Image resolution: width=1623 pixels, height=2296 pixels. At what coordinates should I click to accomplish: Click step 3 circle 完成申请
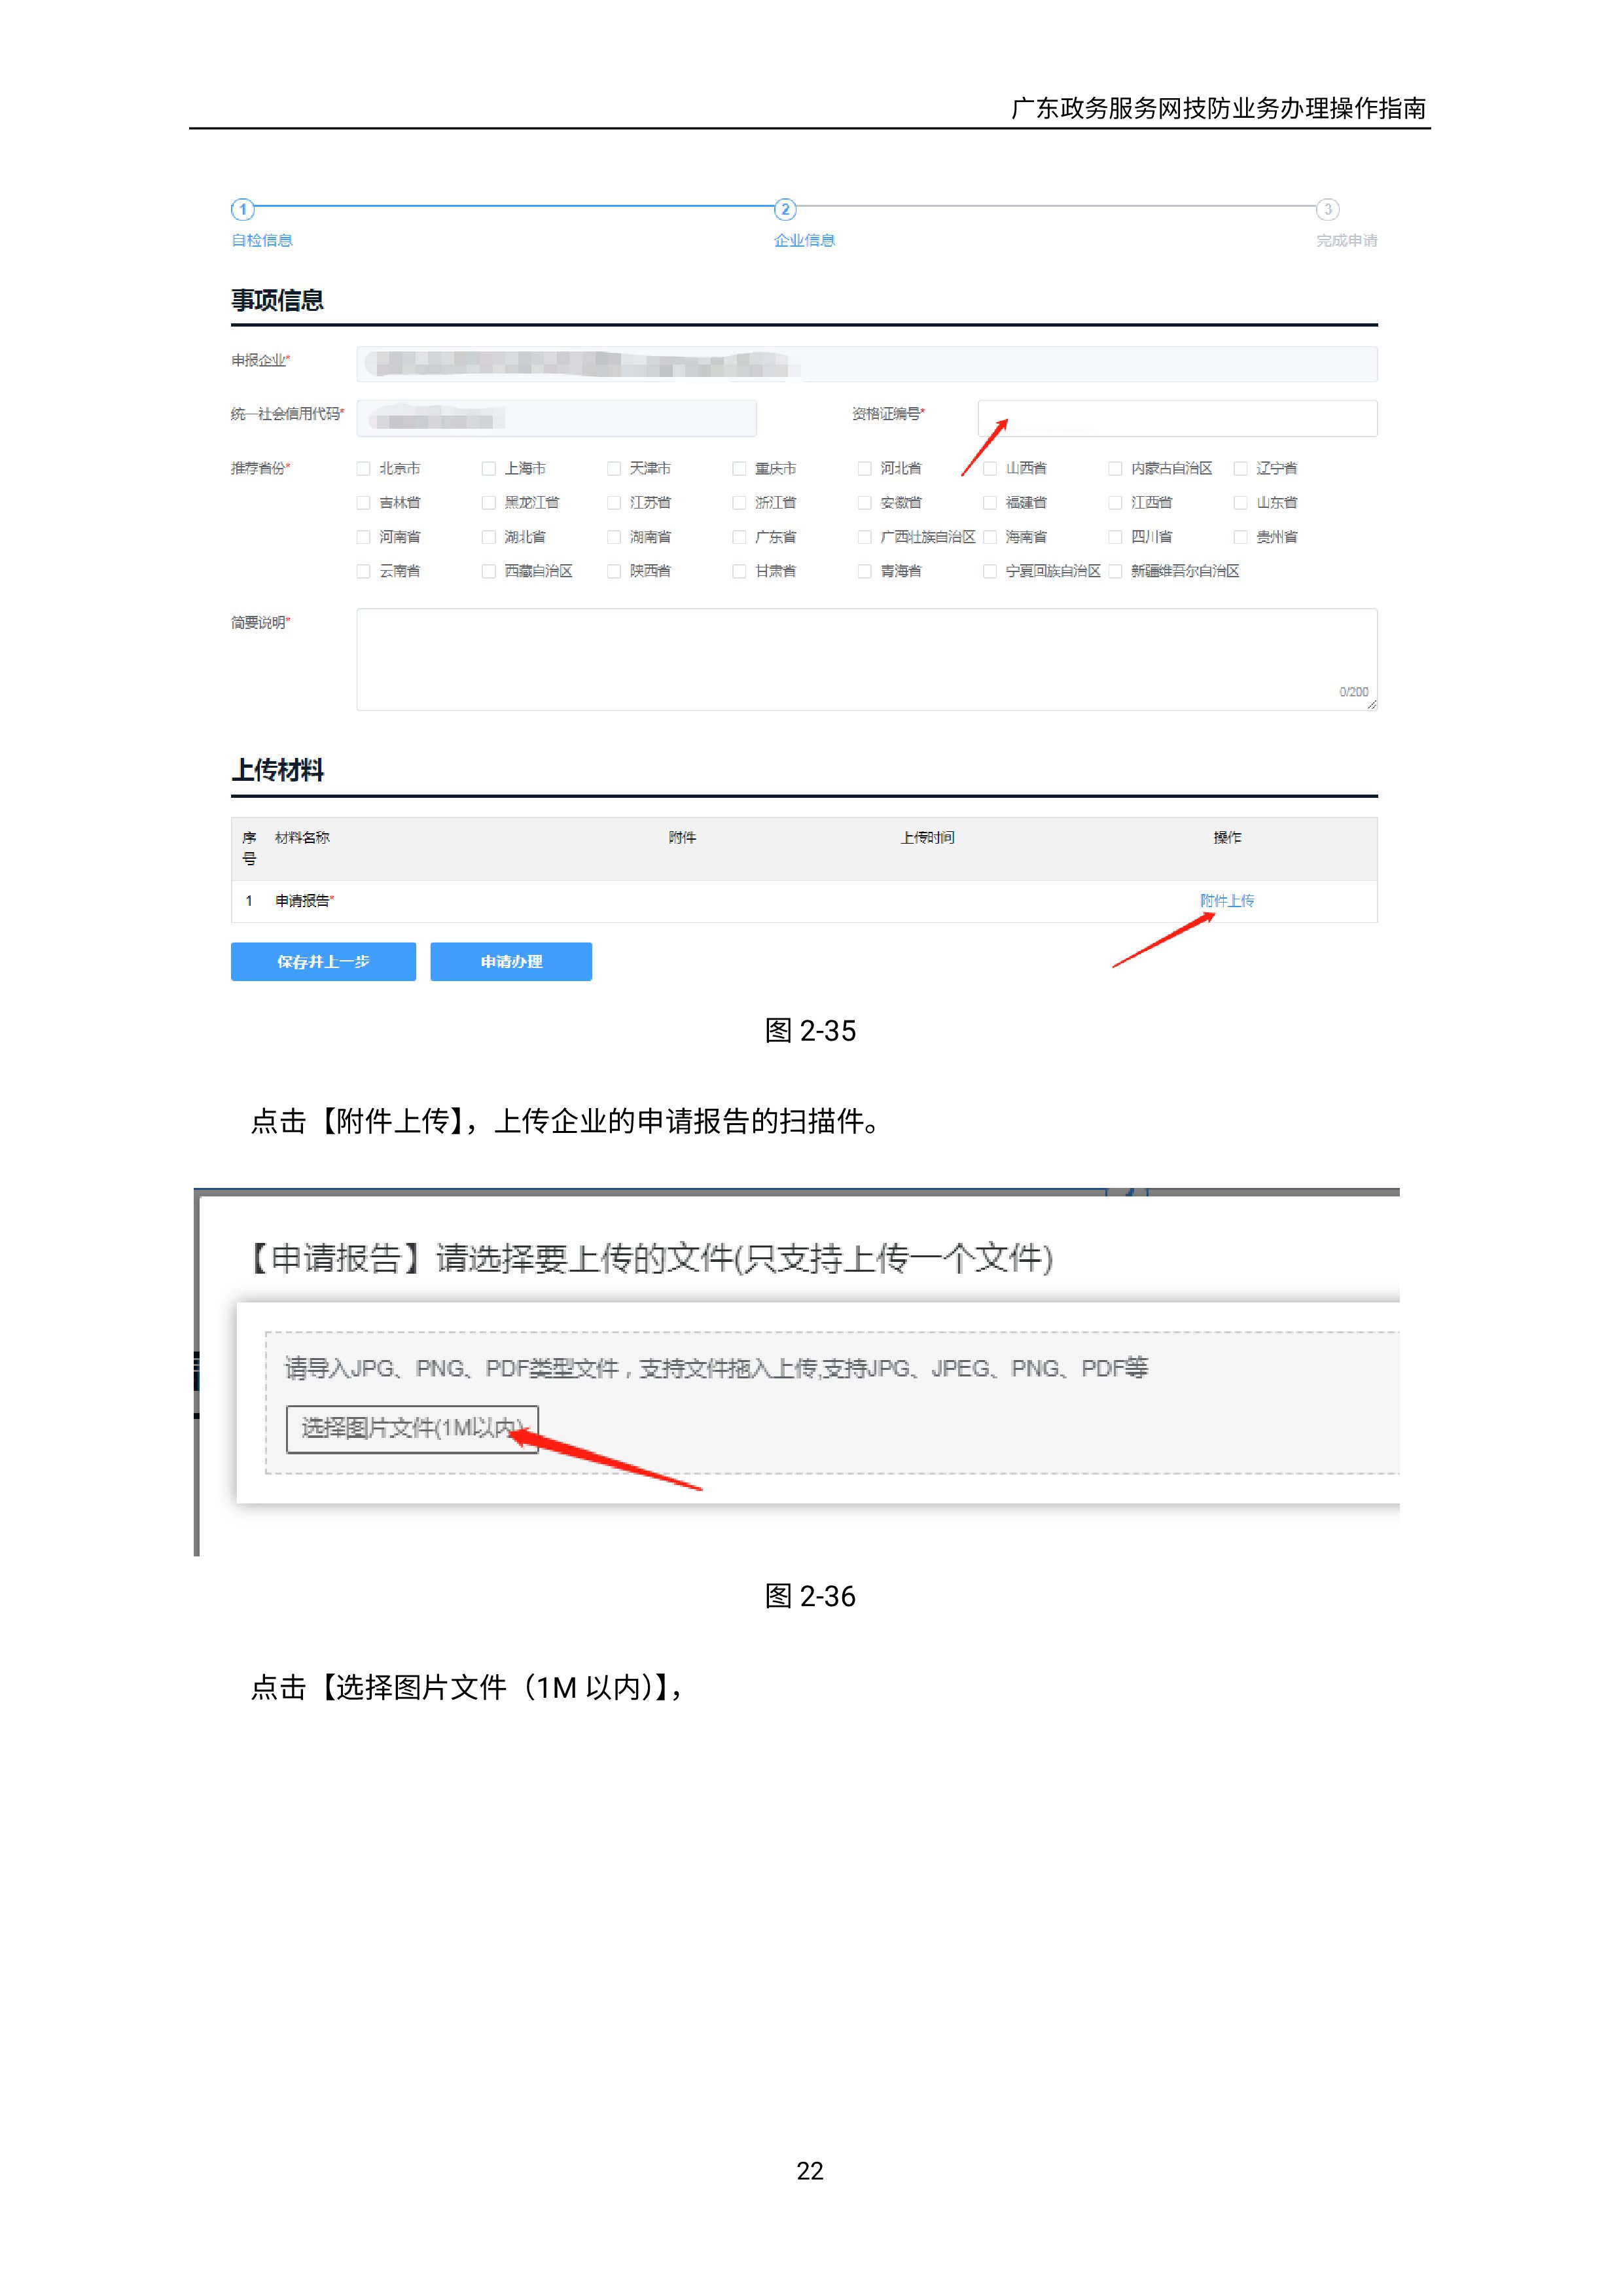[1327, 209]
